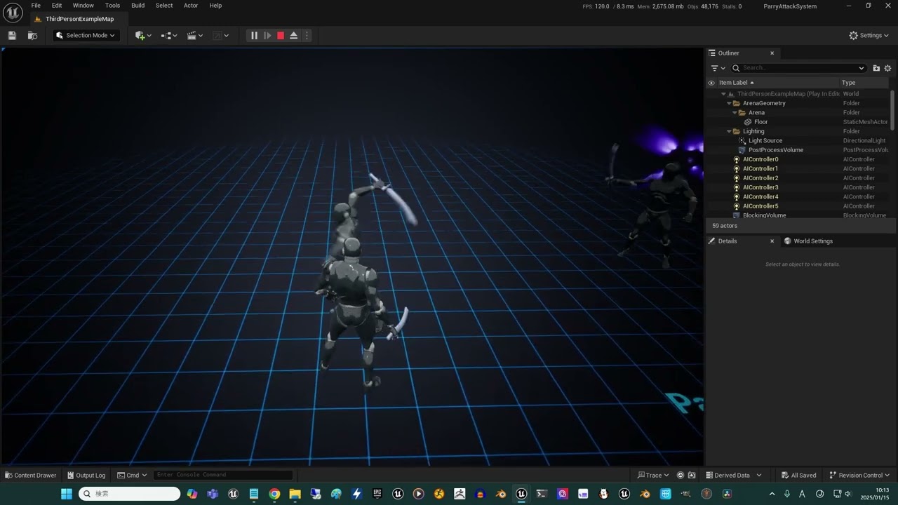Open the Output Log
Screen dimensions: 898x505
point(86,476)
